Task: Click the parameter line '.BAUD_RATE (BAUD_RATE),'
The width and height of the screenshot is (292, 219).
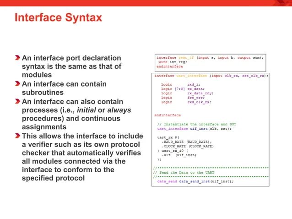Action: 187,142
